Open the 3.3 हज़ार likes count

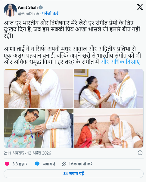pyautogui.click(x=20, y=164)
